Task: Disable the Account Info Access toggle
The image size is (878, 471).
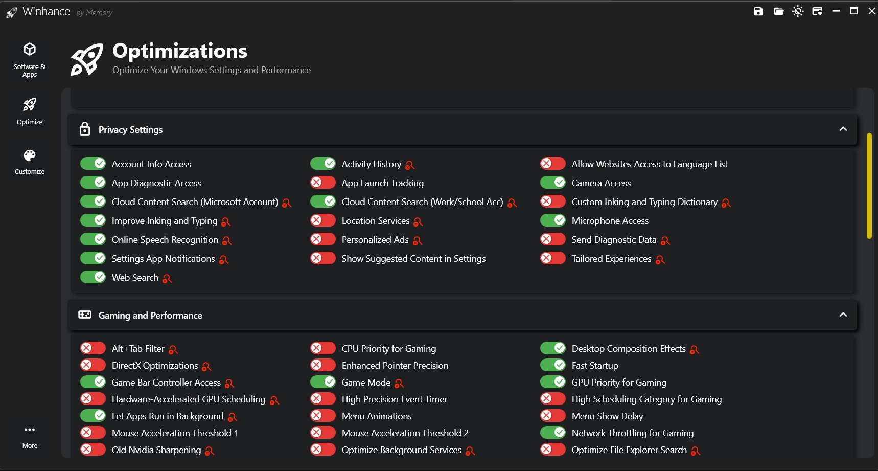Action: pos(93,164)
